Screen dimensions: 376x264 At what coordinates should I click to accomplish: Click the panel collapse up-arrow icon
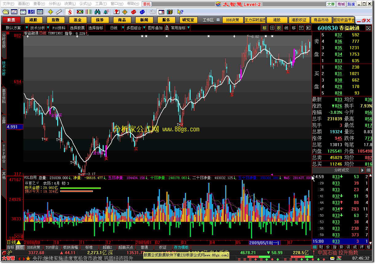(301, 28)
